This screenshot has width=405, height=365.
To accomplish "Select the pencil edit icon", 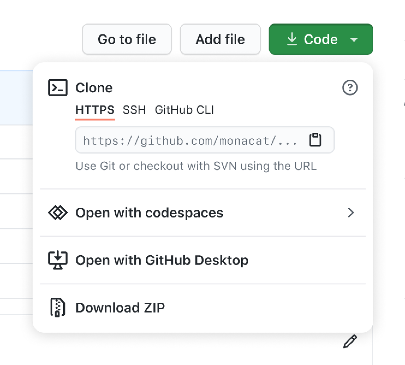I will coord(350,342).
